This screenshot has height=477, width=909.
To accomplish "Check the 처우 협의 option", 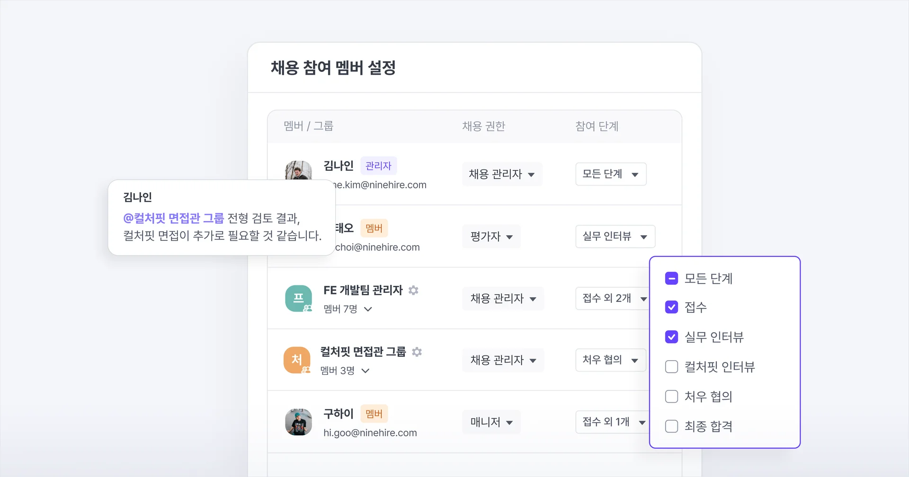I will (x=671, y=397).
